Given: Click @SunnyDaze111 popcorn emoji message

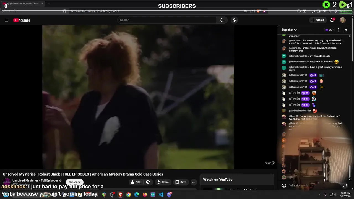Looking at the screenshot, I should coord(321,81).
